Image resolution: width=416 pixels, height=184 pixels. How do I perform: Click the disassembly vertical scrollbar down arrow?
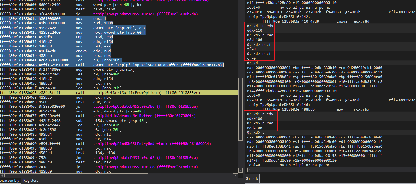[x=240, y=170]
